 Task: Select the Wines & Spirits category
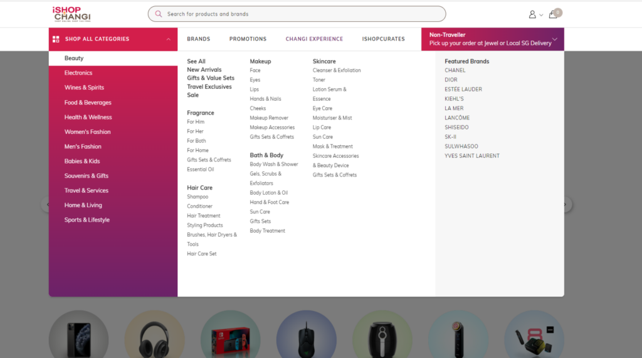tap(84, 88)
